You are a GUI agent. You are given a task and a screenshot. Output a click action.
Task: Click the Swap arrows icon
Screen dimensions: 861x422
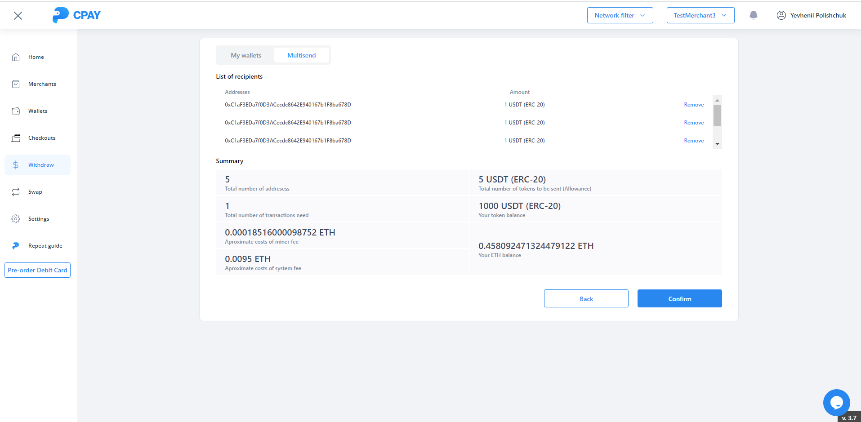(16, 192)
